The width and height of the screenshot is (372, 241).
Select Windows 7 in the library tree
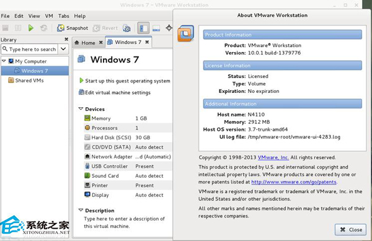click(x=35, y=71)
